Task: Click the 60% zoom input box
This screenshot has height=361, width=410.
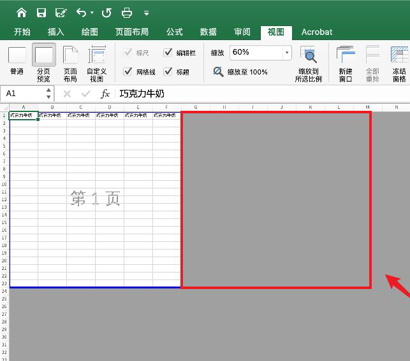Action: tap(256, 52)
